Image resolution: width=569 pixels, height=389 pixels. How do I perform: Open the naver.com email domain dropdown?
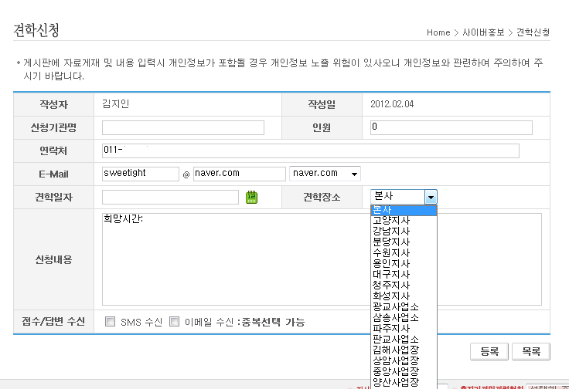coord(325,174)
